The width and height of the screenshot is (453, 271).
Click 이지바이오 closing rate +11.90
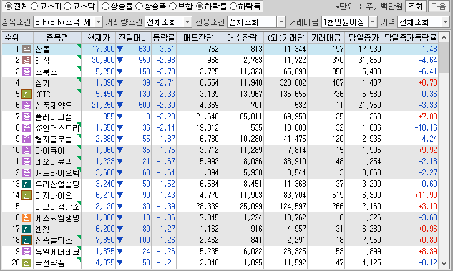point(426,195)
